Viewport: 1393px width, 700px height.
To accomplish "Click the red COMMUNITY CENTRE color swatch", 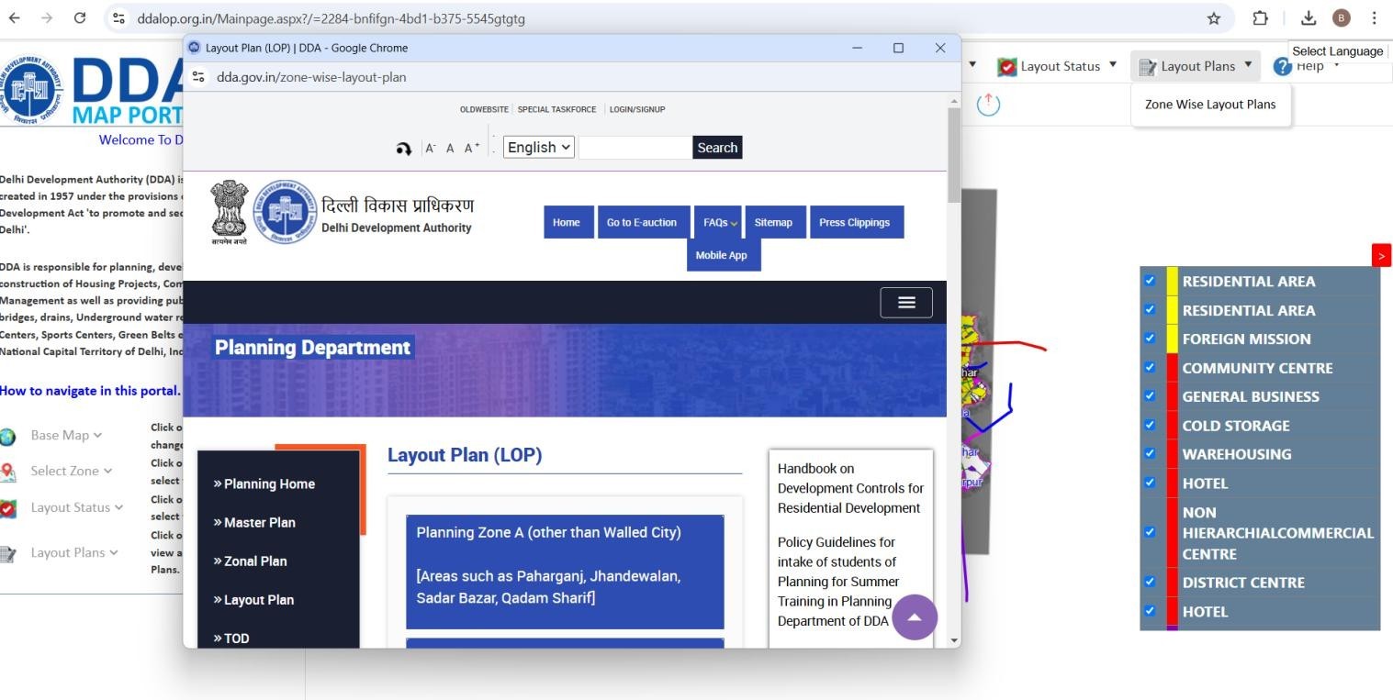I will [x=1172, y=368].
